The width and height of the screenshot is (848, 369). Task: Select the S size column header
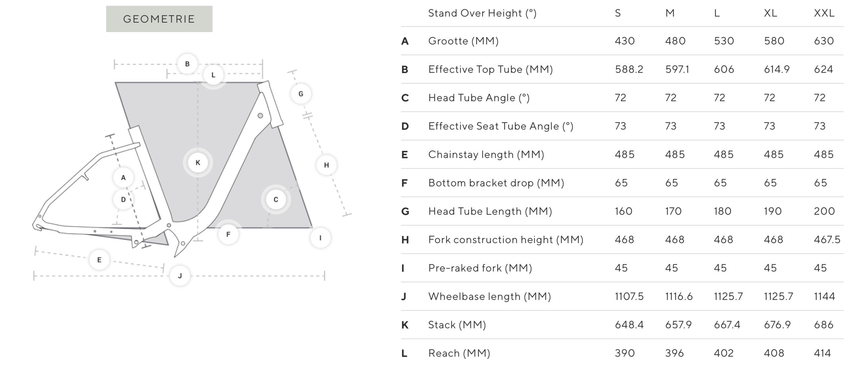coord(618,13)
